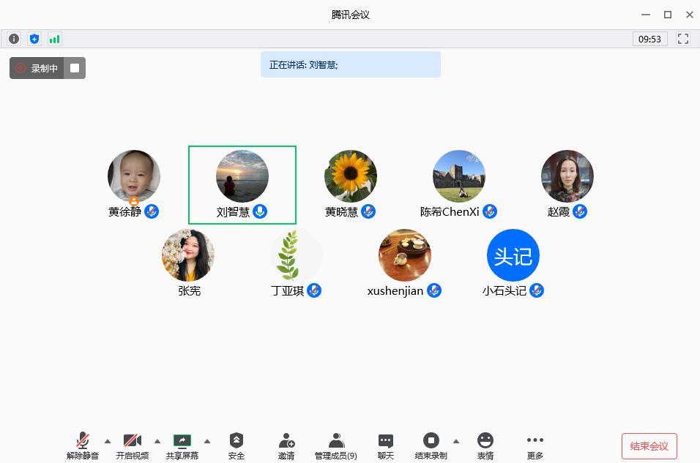Click the name label xushenjian
This screenshot has width=700, height=463.
click(395, 291)
